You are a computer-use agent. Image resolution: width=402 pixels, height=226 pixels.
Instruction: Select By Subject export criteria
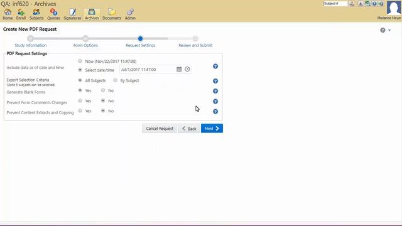point(115,80)
